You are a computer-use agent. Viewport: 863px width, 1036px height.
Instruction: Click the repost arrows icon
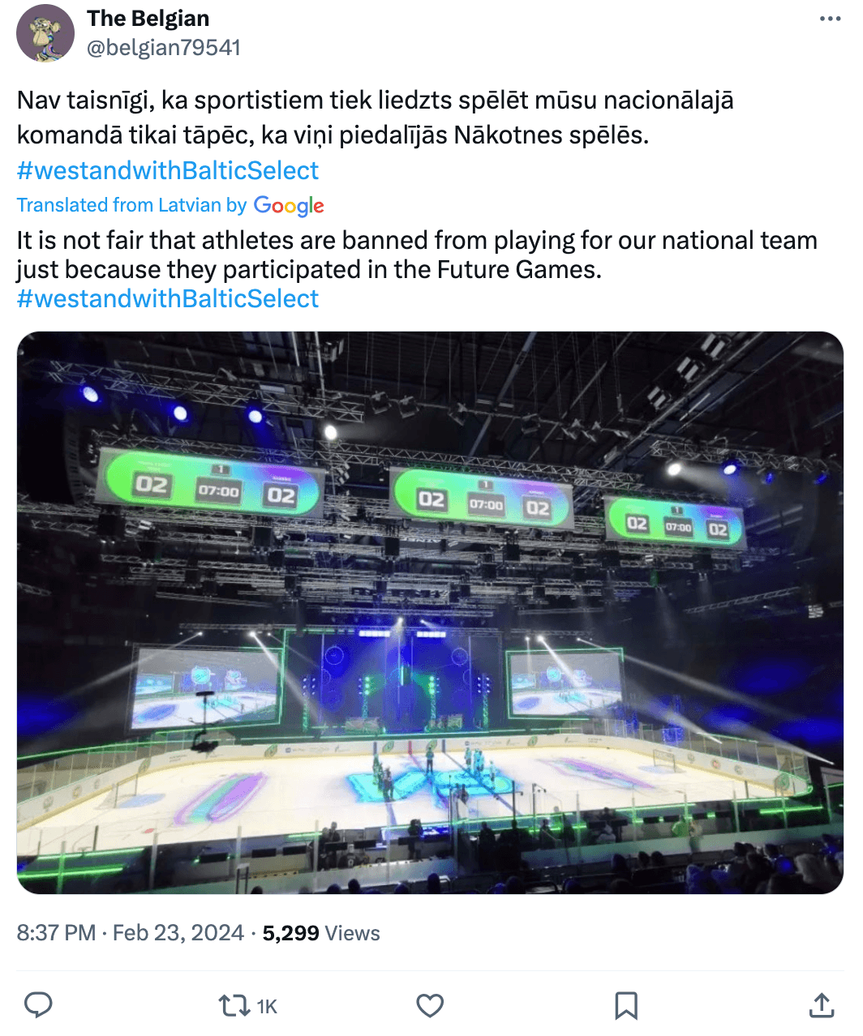234,1006
